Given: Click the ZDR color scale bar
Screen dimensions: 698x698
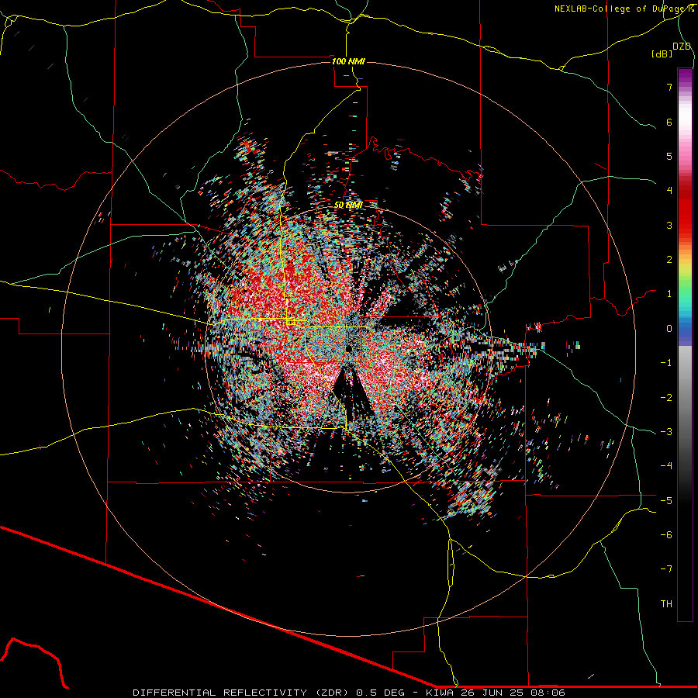Looking at the screenshot, I should point(685,344).
